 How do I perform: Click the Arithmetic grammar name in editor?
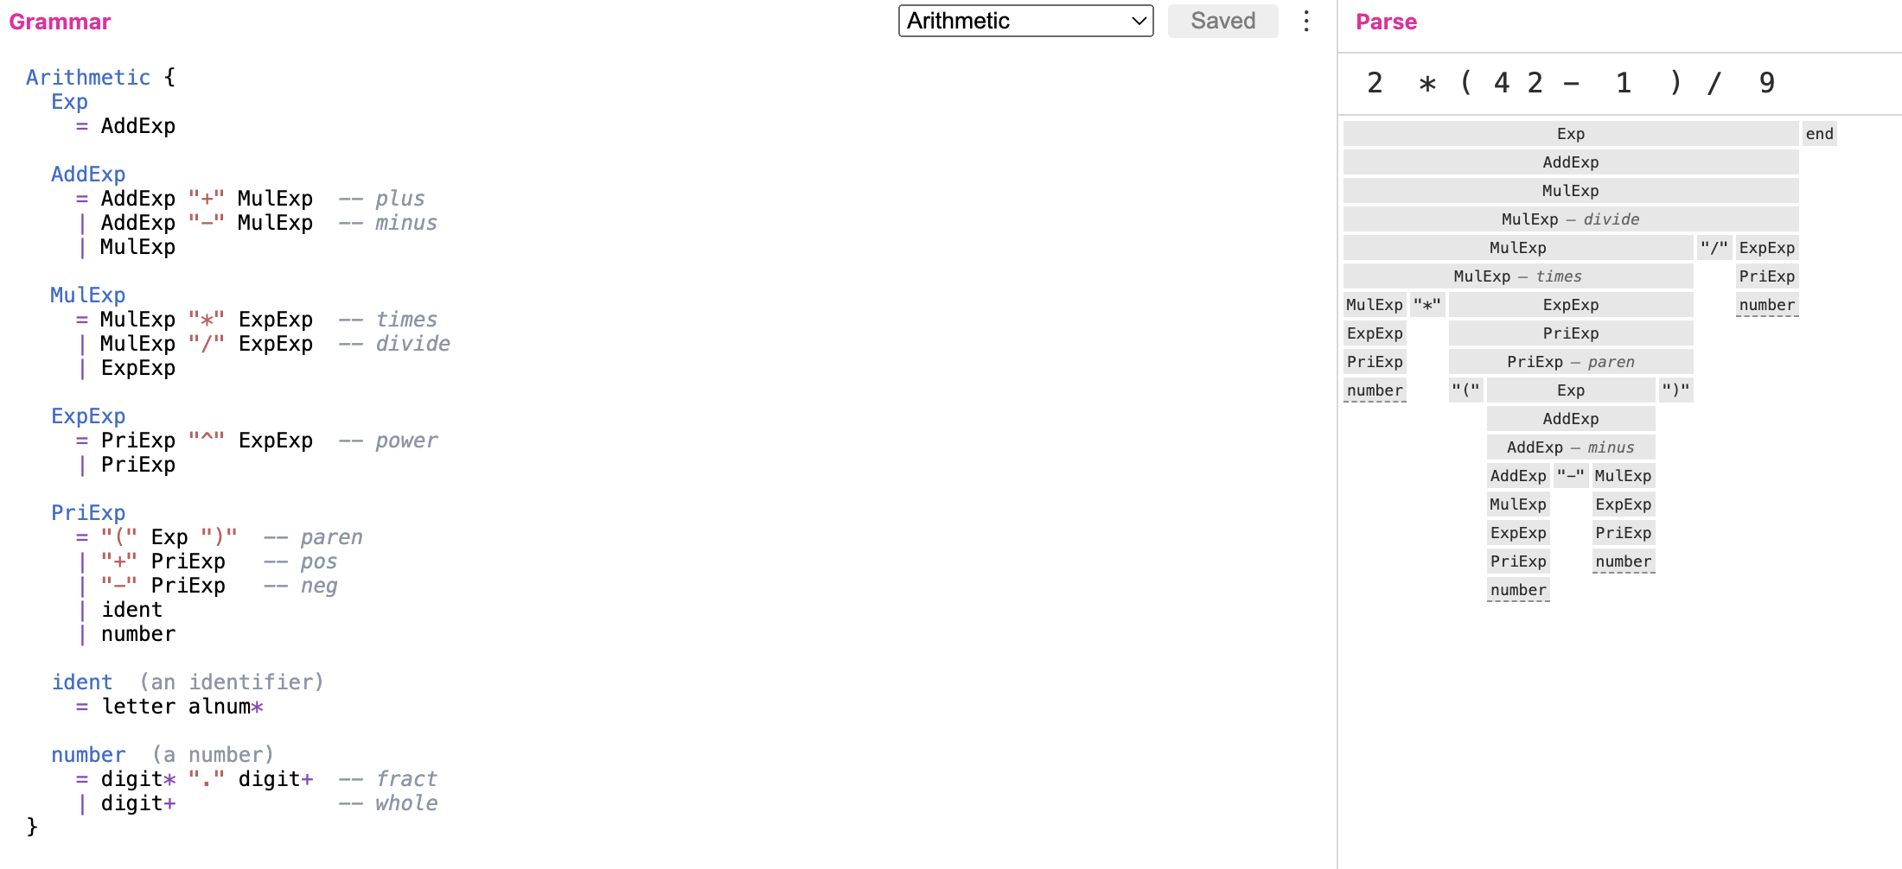pyautogui.click(x=88, y=78)
